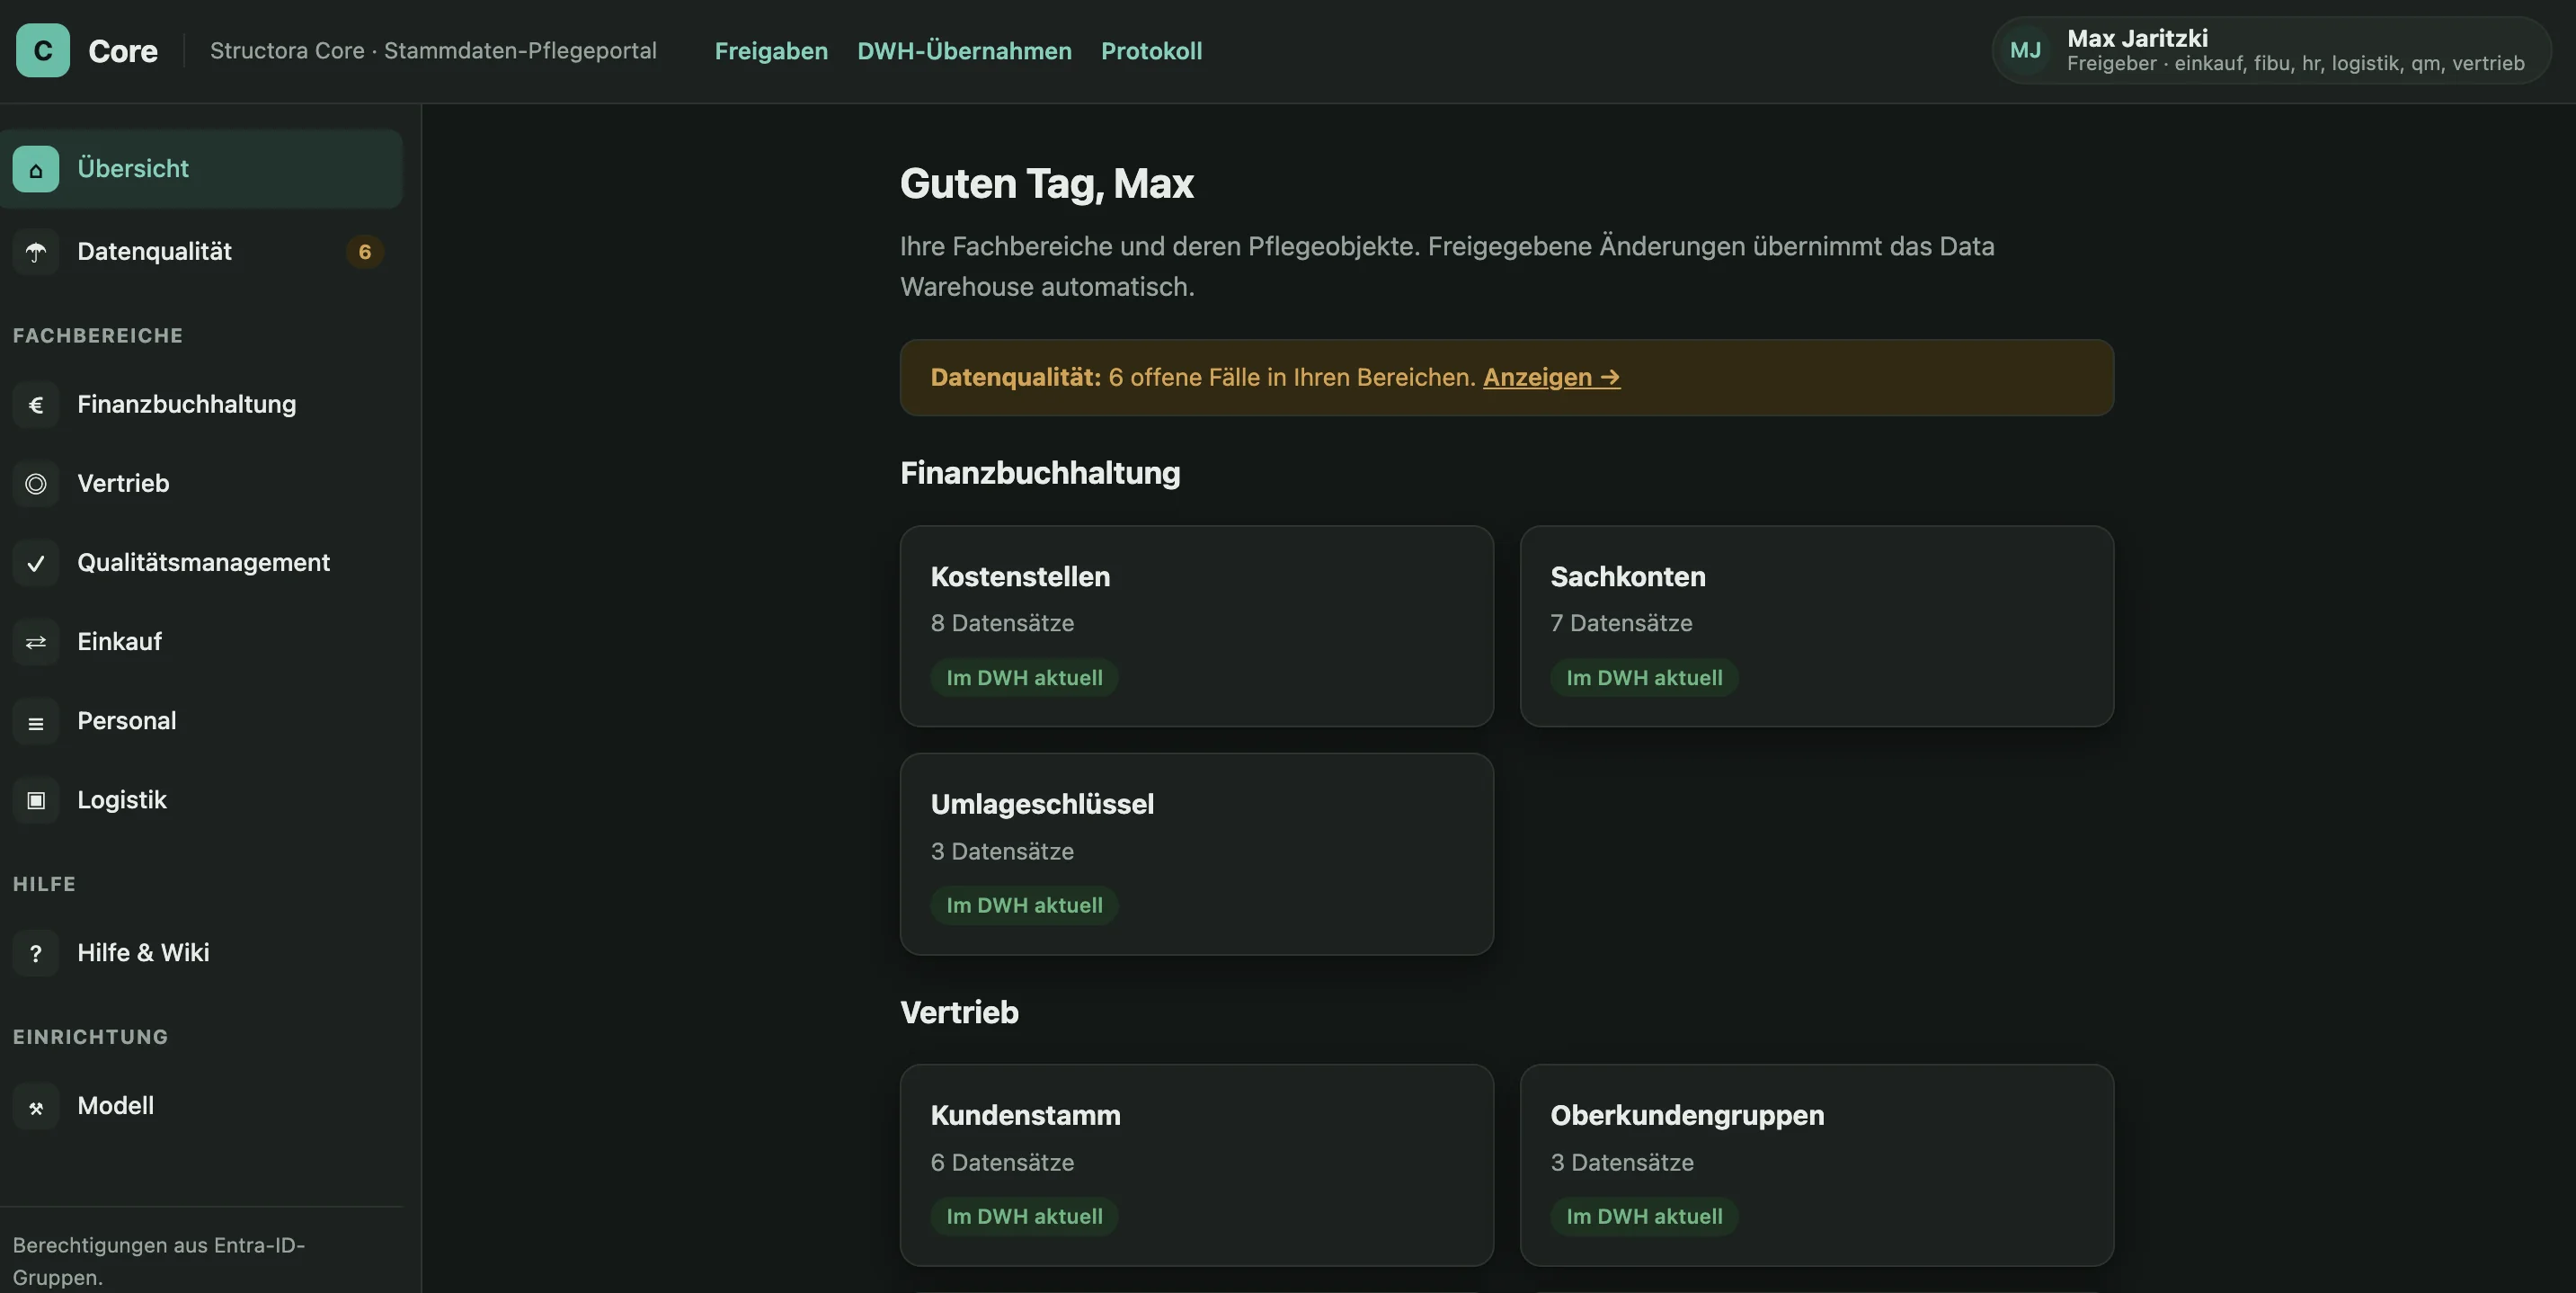The height and width of the screenshot is (1293, 2576).
Task: Click the Vertrieb section heading
Action: 959,1012
